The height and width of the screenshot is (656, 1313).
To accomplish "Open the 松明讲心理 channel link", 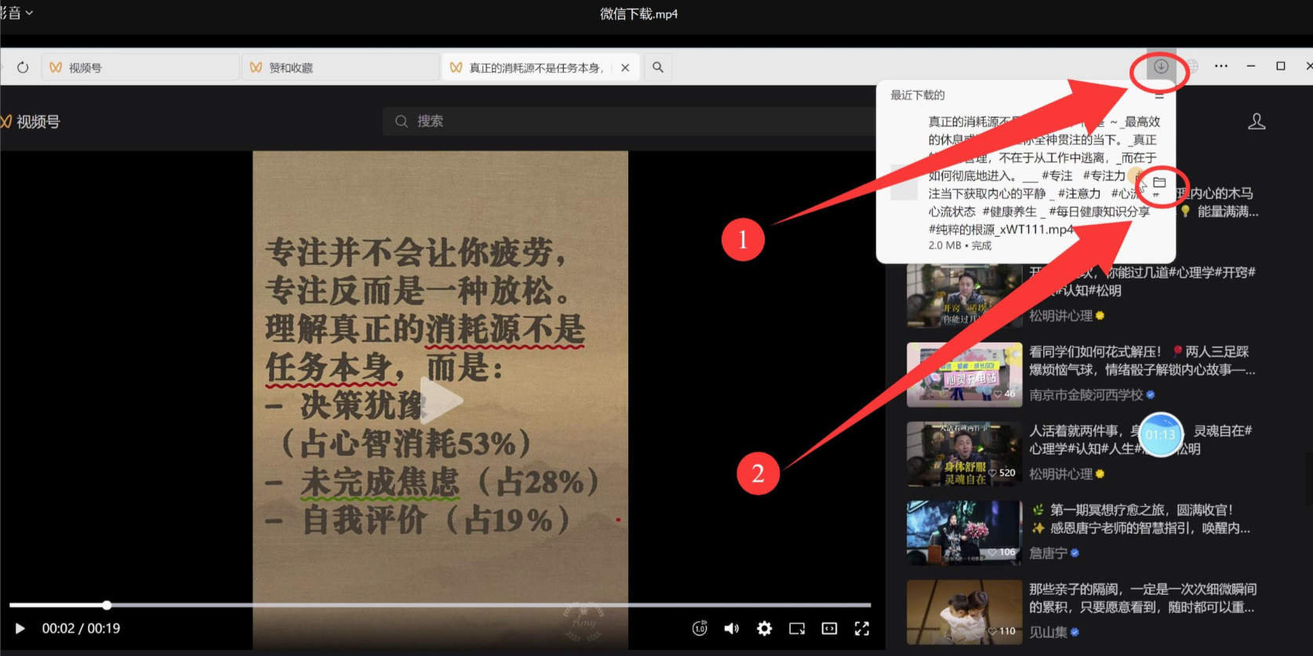I will pyautogui.click(x=1060, y=316).
